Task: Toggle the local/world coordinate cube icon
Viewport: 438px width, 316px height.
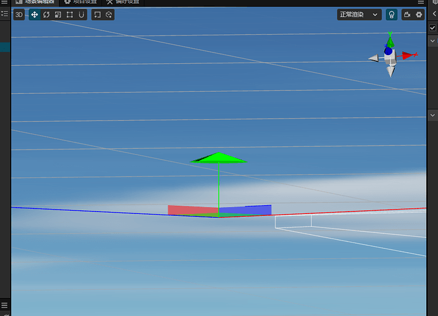Action: (109, 15)
